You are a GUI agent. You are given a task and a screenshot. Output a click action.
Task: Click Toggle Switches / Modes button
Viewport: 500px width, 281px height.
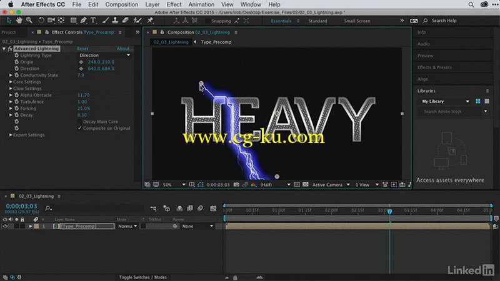[x=142, y=277]
